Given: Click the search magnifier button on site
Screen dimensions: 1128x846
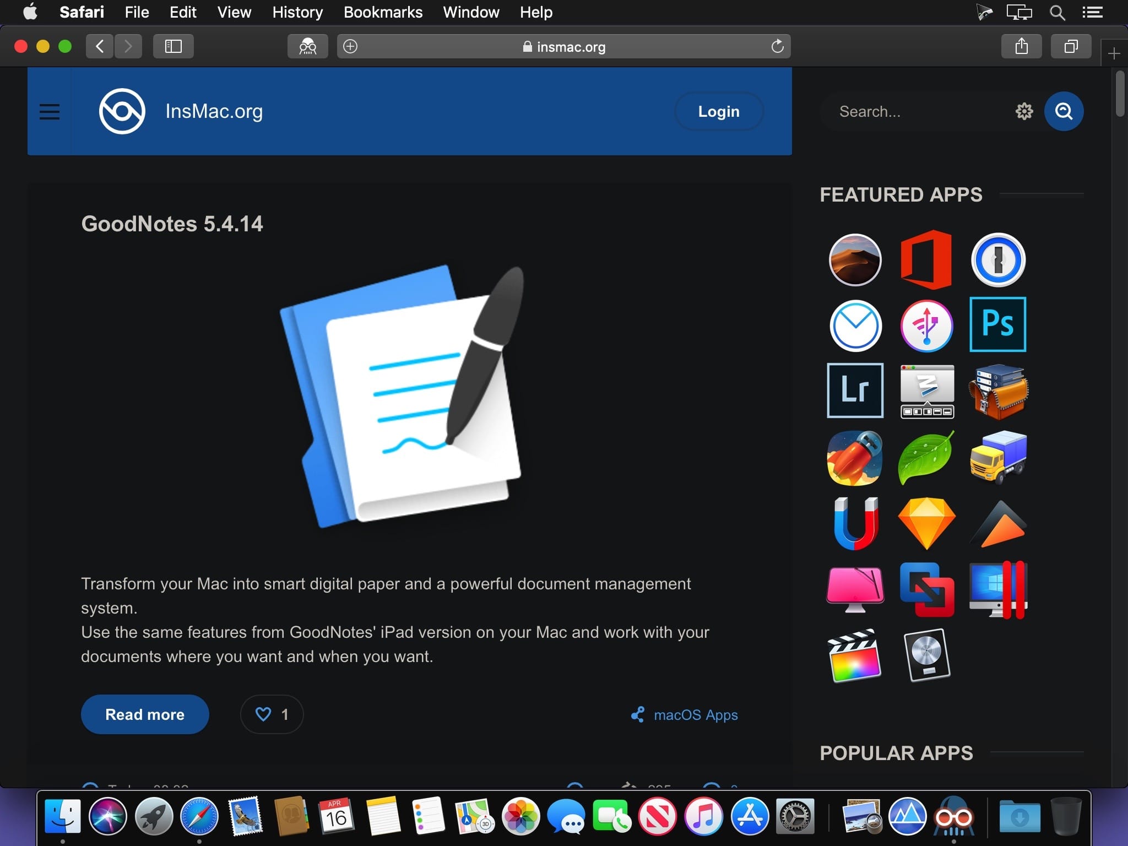Looking at the screenshot, I should click(1063, 111).
